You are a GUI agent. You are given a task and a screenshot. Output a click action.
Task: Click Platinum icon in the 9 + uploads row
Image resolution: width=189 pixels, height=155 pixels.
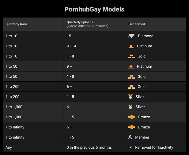131,66
